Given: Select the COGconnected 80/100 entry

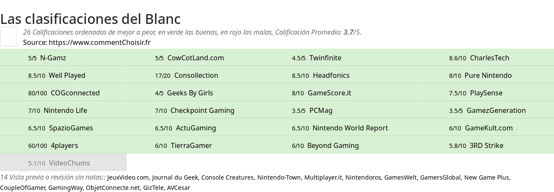Looking at the screenshot, I should tap(64, 93).
